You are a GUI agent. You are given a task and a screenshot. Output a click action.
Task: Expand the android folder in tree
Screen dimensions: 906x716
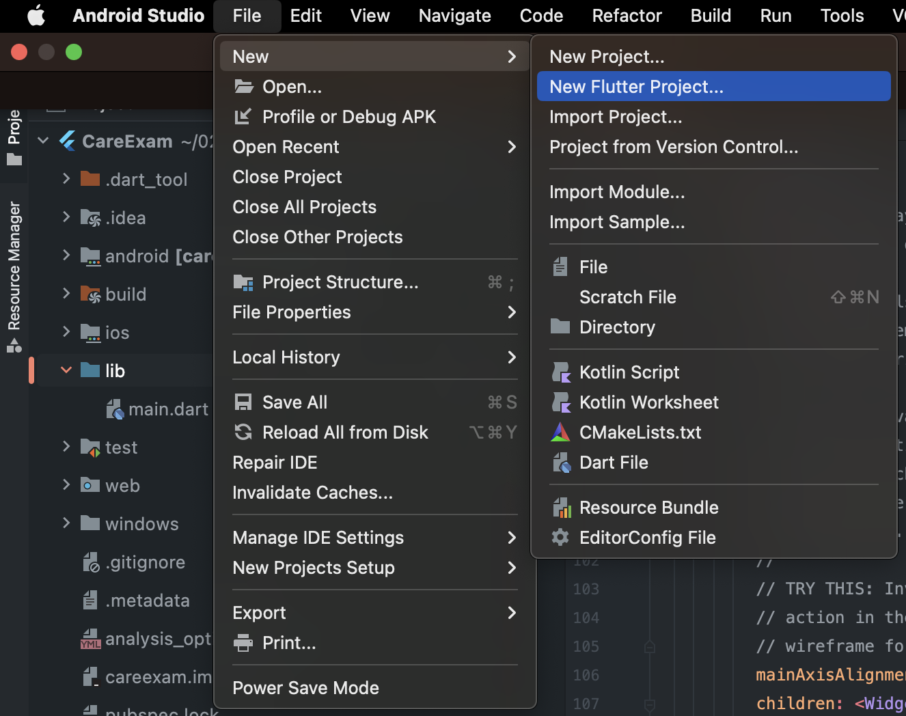coord(66,256)
